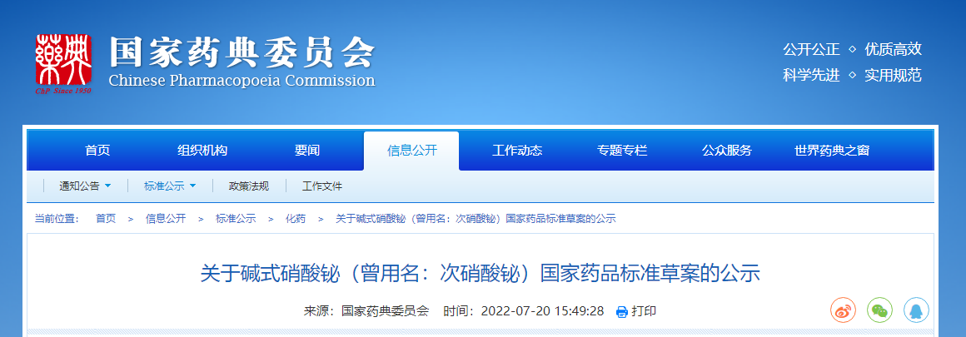The height and width of the screenshot is (337, 966).
Task: Go to 首页 in the breadcrumb
Action: point(106,219)
